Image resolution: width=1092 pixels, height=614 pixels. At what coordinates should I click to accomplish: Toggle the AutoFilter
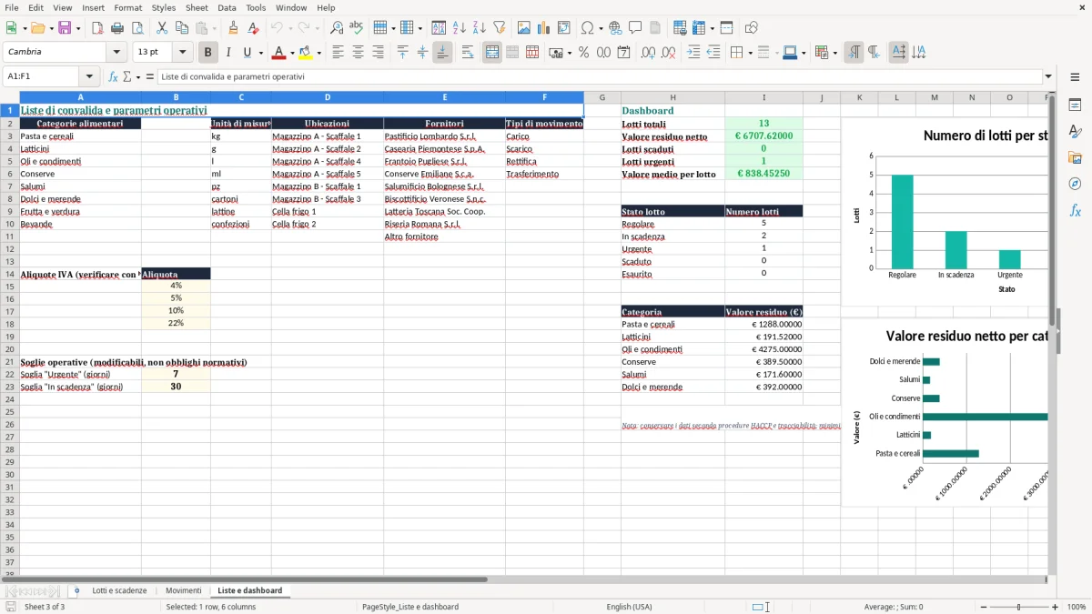click(x=500, y=28)
